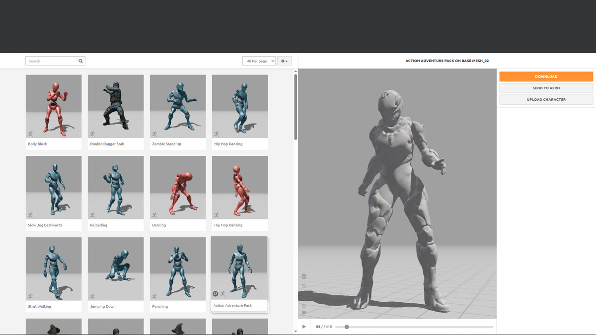596x335 pixels.
Task: Click the running-figure icon on Dancing thumbnail
Action: 154,215
